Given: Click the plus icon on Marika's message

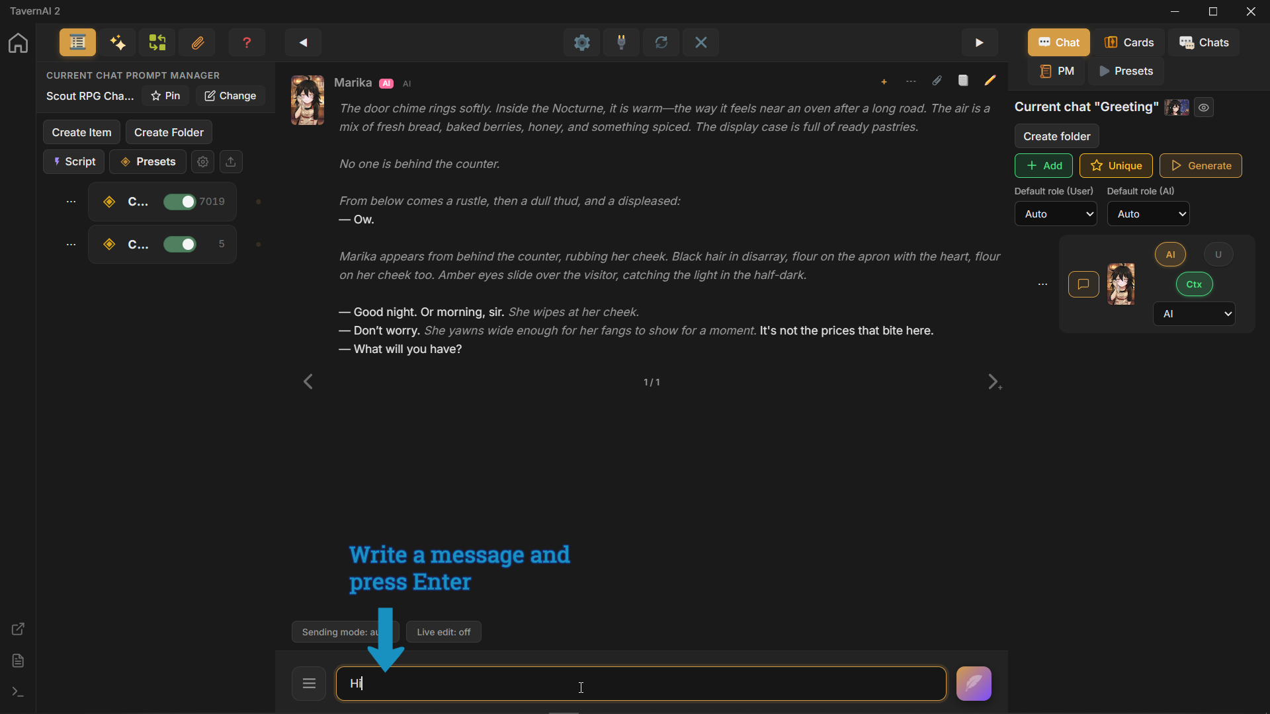Looking at the screenshot, I should (x=884, y=81).
